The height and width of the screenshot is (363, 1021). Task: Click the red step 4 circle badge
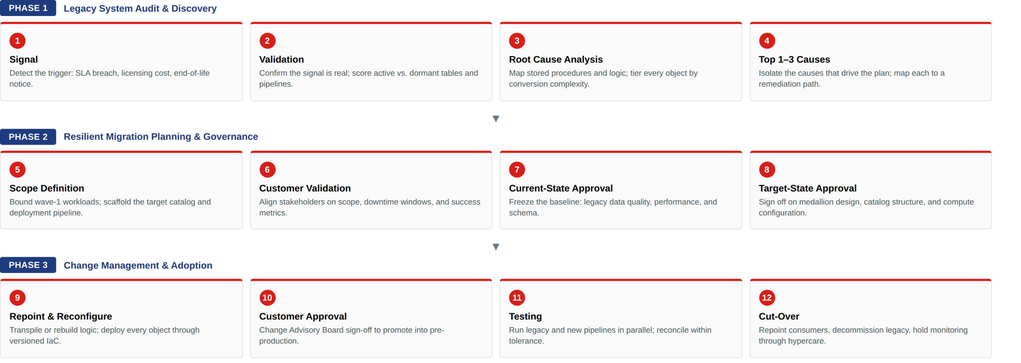pyautogui.click(x=767, y=41)
